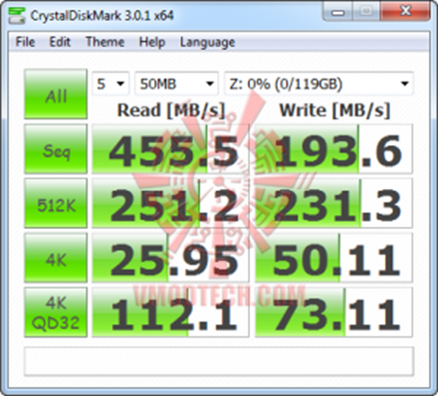
Task: Open the Help menu
Action: tap(152, 42)
